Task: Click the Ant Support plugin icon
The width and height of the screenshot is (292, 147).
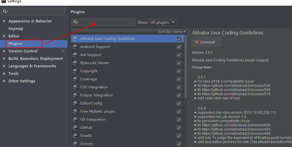Action: [75, 55]
